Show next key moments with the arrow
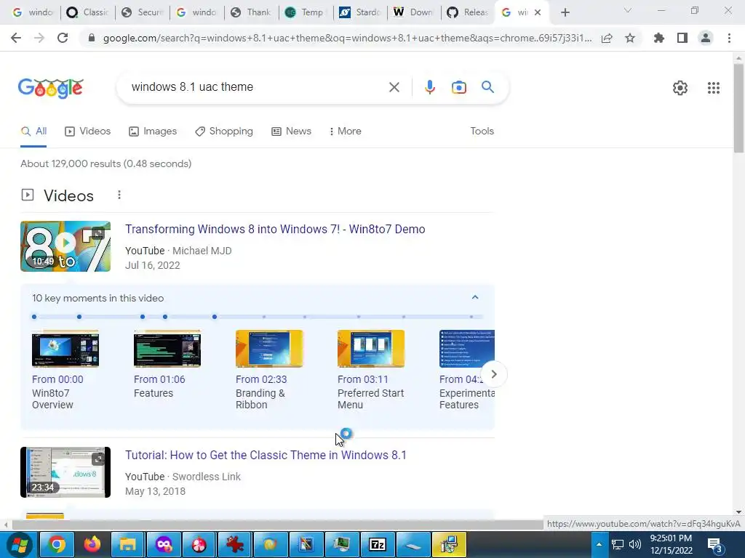This screenshot has width=745, height=558. coord(494,374)
